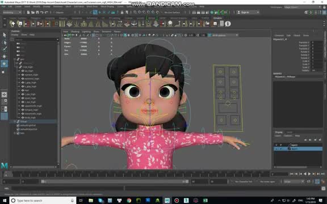Show the Modeling Toolkit panel icon

click(307, 12)
